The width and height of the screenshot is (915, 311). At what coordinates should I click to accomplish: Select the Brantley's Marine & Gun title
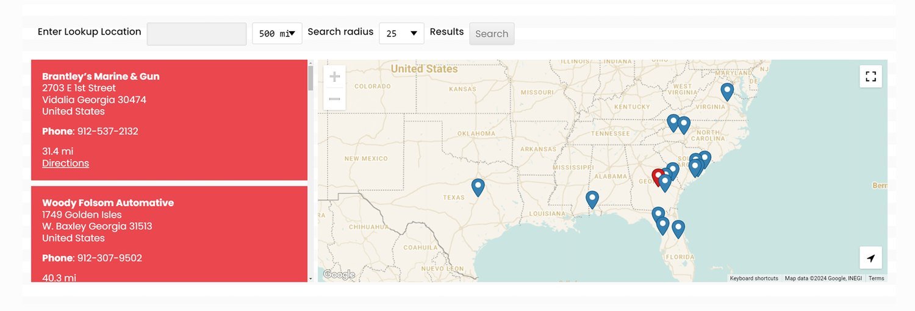coord(101,76)
